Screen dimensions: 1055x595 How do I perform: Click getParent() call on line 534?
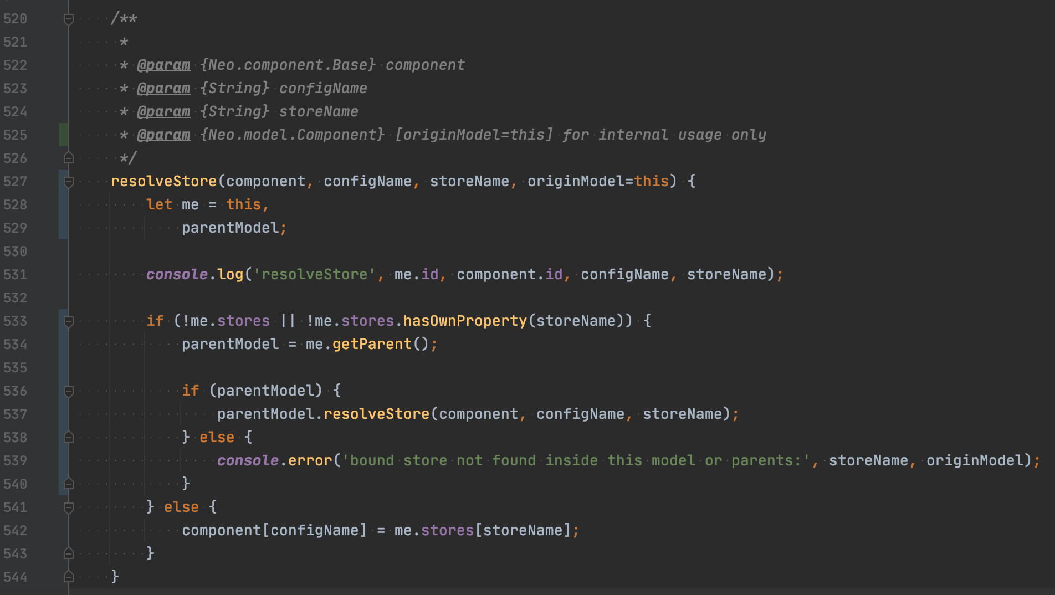click(x=381, y=344)
